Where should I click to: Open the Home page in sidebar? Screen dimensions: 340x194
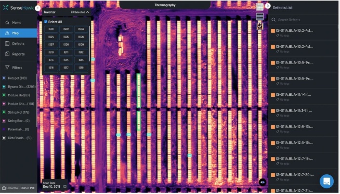point(16,23)
